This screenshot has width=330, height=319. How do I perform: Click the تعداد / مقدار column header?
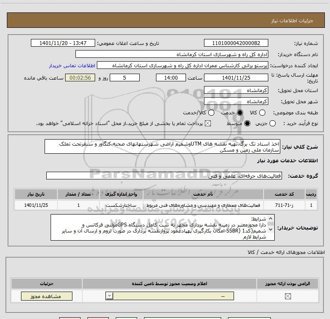tap(78, 194)
